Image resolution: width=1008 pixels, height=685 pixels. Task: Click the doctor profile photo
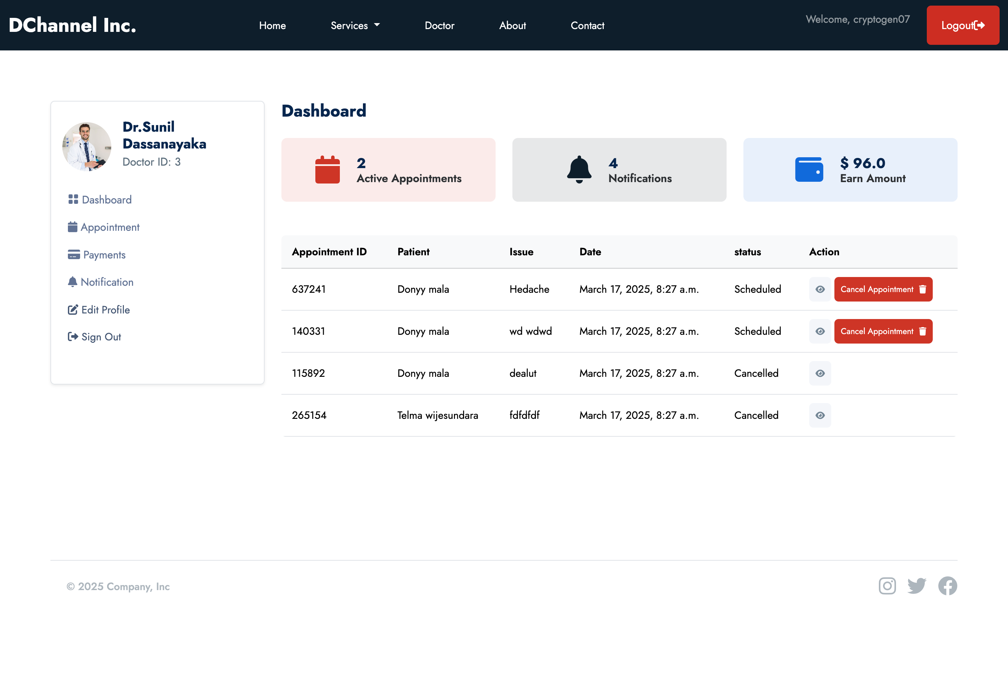(x=87, y=146)
